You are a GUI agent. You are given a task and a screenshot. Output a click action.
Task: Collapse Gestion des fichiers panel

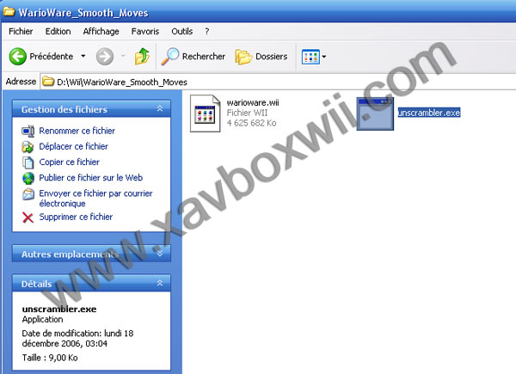(160, 108)
